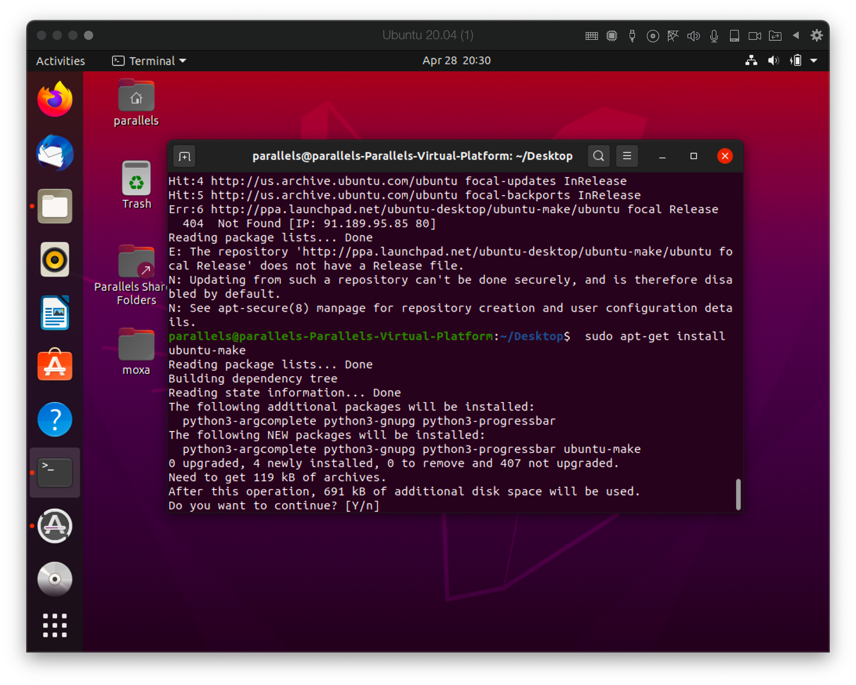Toggle the microphone icon in the title bar
Image resolution: width=856 pixels, height=685 pixels.
[714, 36]
